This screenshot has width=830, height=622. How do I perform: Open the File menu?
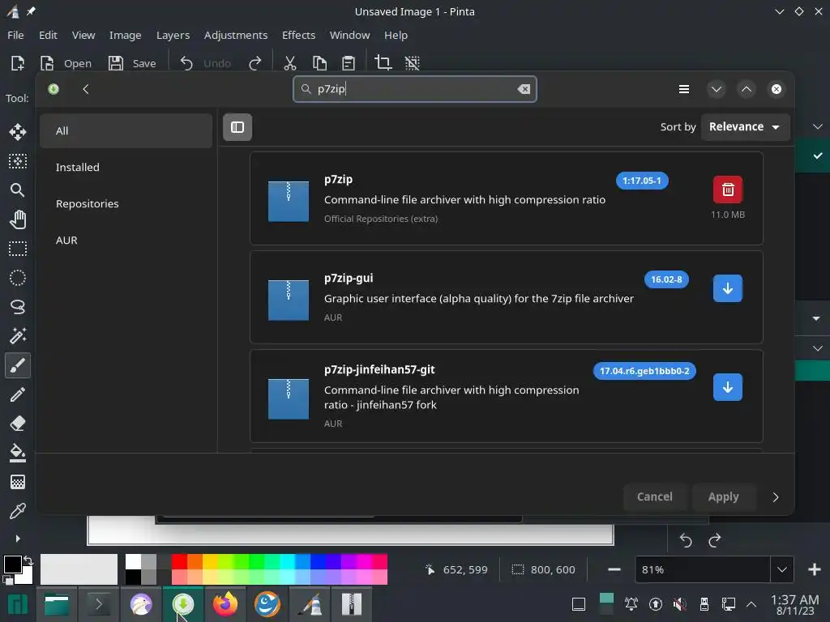(15, 35)
